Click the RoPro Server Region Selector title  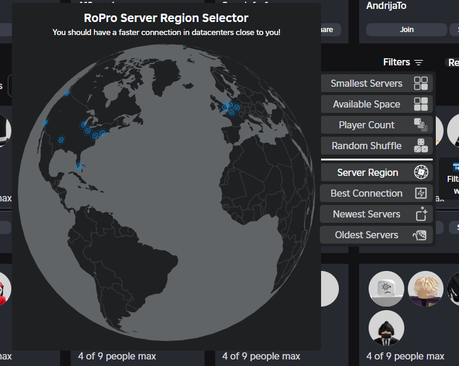pos(166,18)
